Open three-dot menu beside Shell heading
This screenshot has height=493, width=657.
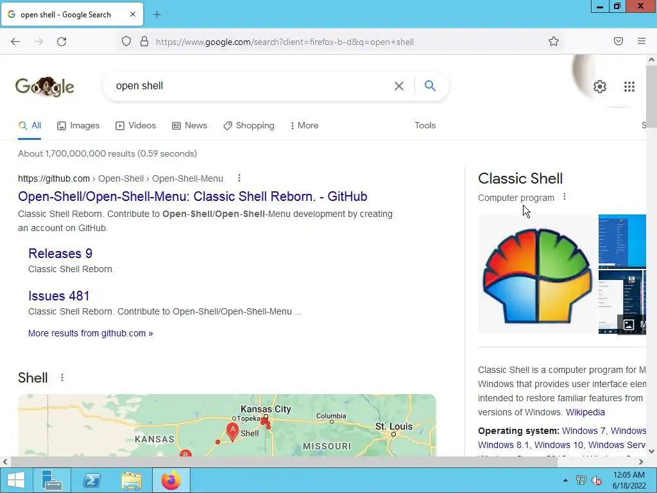click(62, 377)
